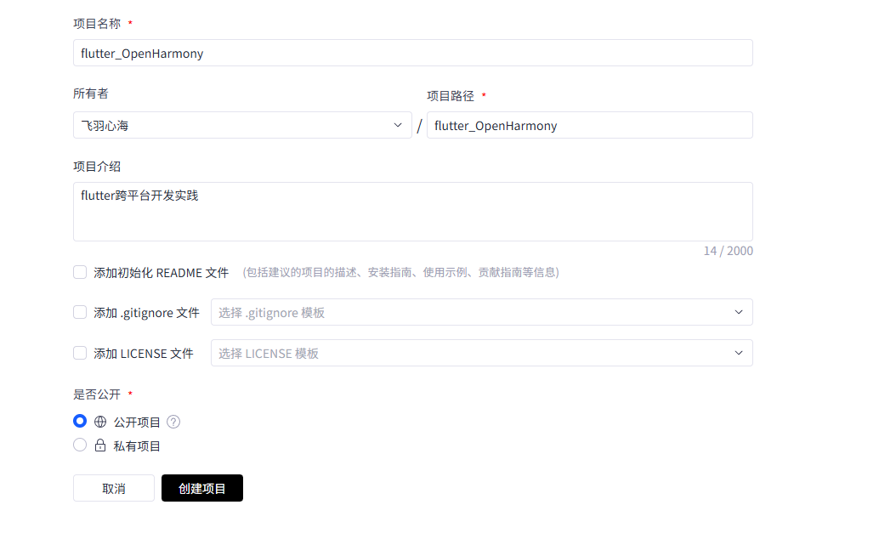This screenshot has width=879, height=539.
Task: Click the 添加 LICENSE 文件 label
Action: pyautogui.click(x=144, y=354)
